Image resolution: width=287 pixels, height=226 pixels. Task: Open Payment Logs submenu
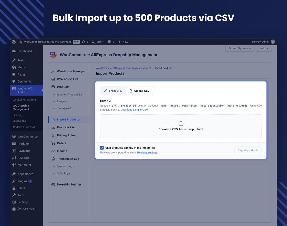click(x=65, y=166)
